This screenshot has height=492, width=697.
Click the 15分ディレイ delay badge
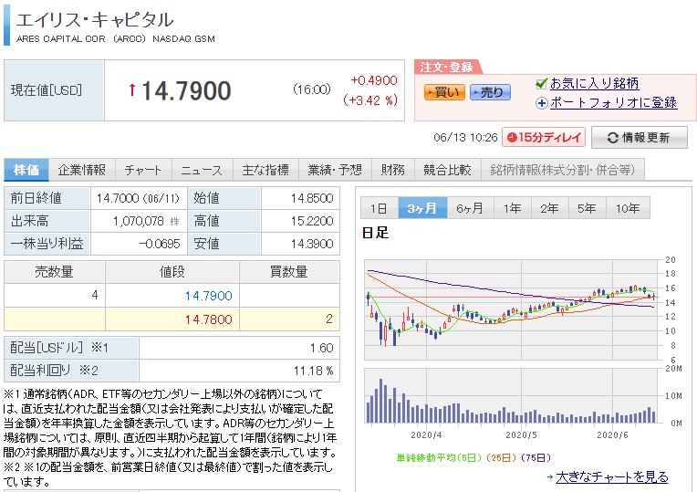544,138
